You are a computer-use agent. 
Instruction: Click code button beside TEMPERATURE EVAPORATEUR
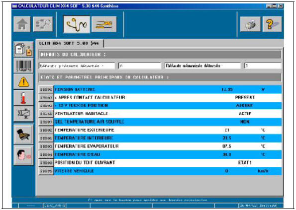pos(46,146)
